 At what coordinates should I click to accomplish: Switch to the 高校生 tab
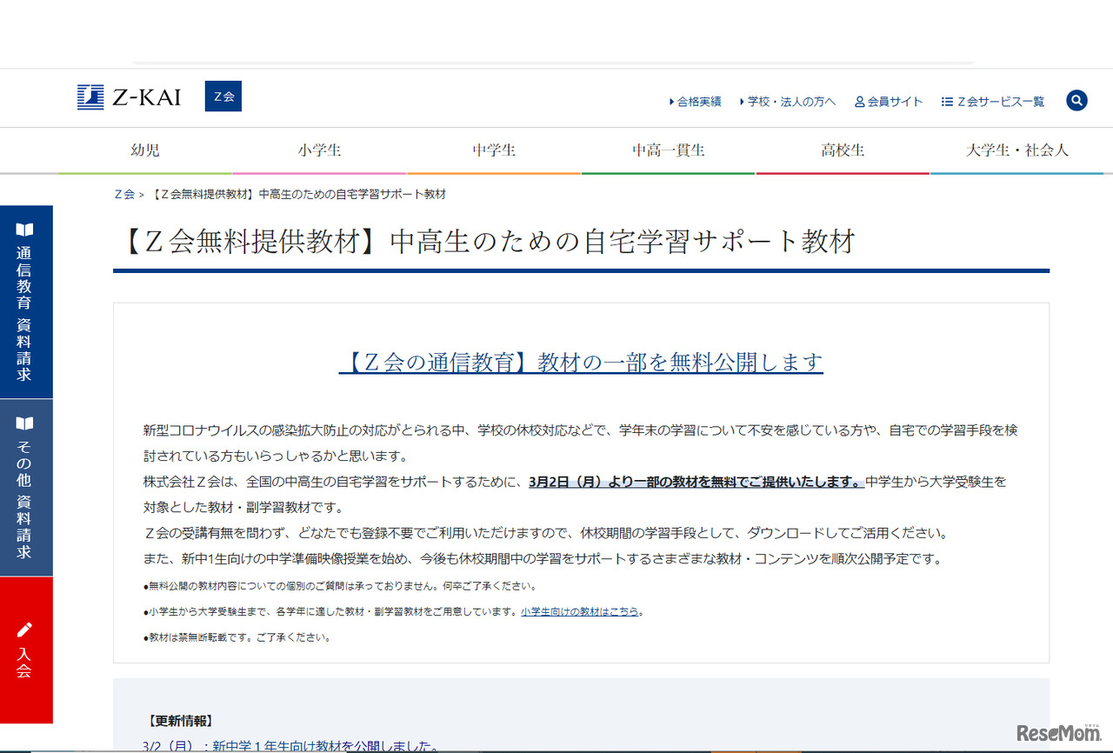click(842, 150)
